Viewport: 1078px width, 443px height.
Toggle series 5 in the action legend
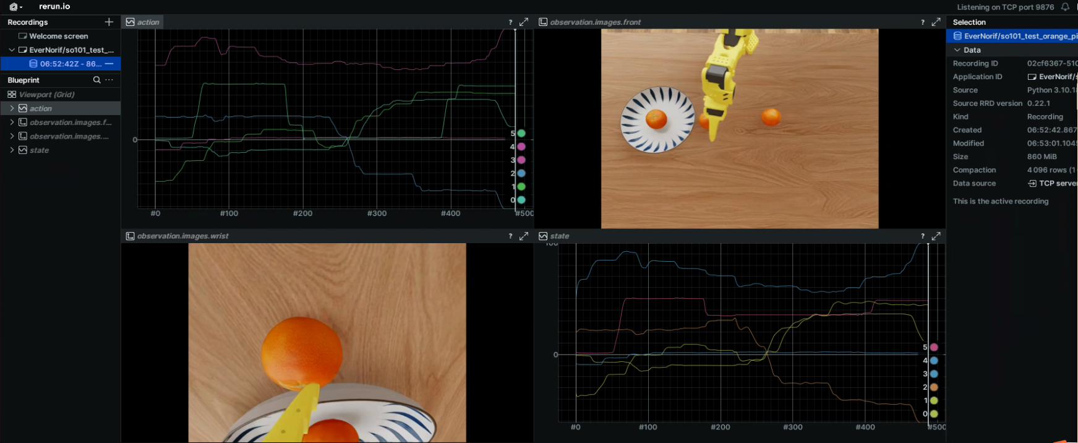pyautogui.click(x=521, y=134)
